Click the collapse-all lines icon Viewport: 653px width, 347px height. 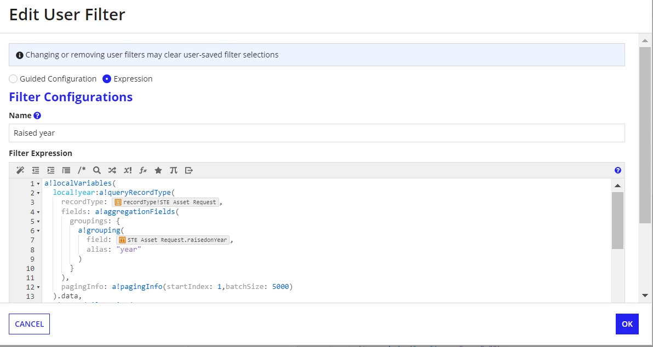click(66, 170)
